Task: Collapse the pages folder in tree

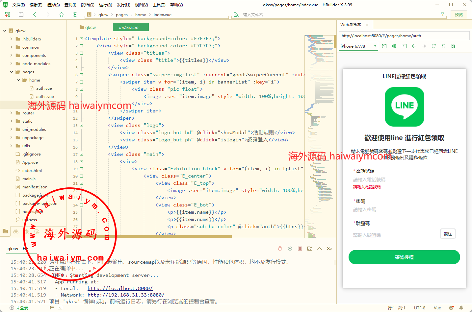Action: [x=12, y=72]
